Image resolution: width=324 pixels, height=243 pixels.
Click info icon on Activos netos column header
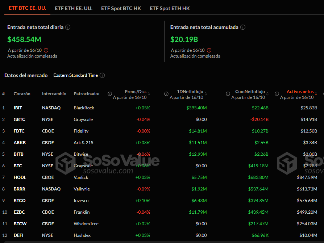(x=277, y=94)
